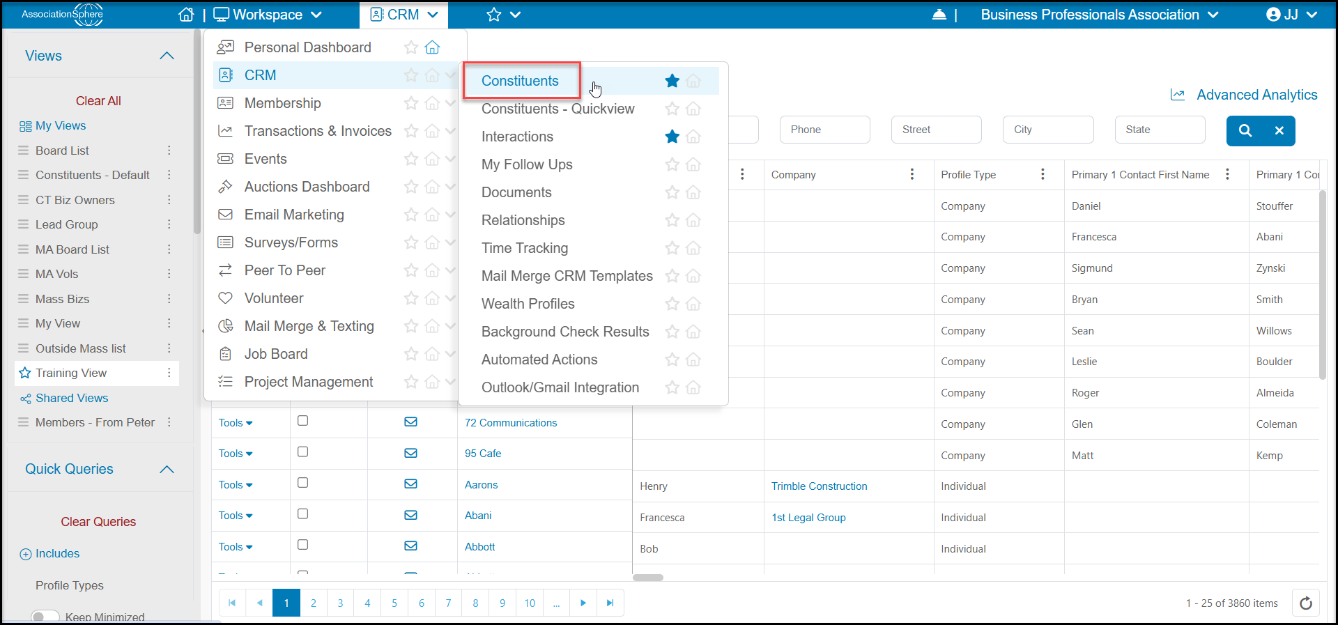Click the vertical scrollbar of results grid
This screenshot has height=625, width=1338.
coord(1323,284)
